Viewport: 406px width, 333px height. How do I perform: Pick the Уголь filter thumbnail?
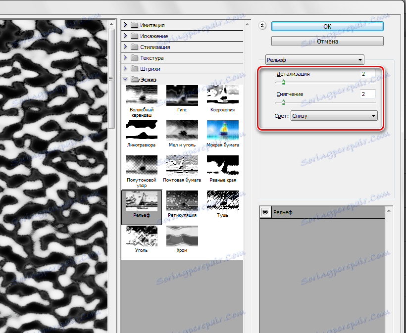tap(142, 236)
